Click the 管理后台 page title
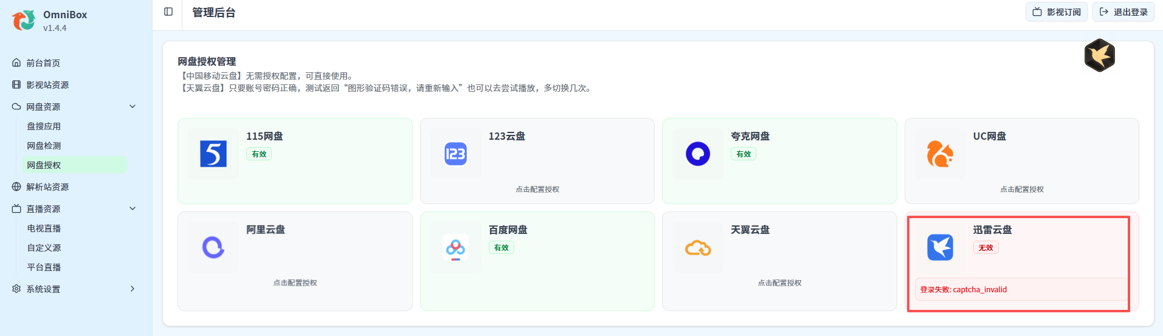The height and width of the screenshot is (336, 1163). [214, 12]
